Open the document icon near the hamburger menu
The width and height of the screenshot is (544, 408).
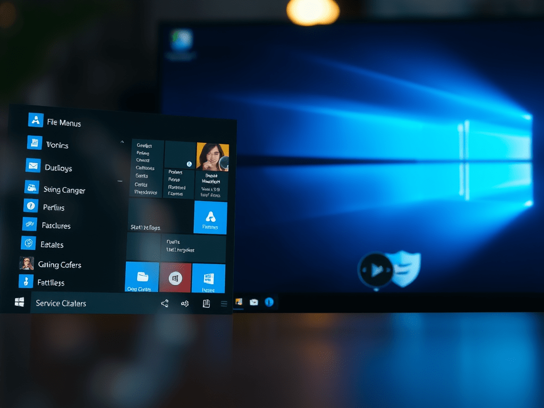[x=207, y=302]
